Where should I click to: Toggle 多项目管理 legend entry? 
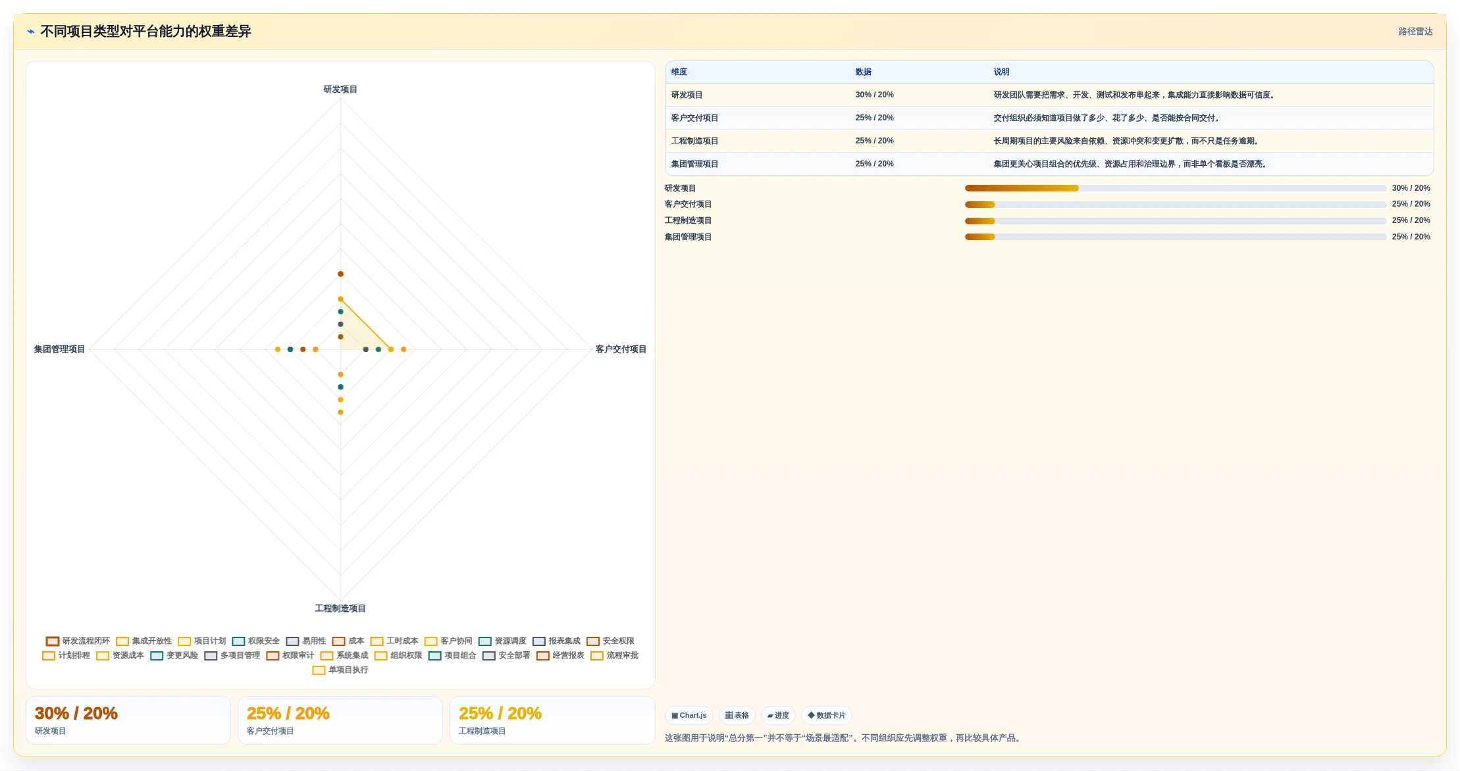tap(232, 655)
